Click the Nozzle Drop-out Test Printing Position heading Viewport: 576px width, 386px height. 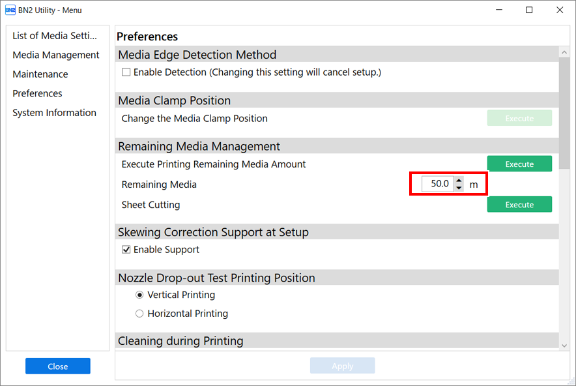point(216,278)
